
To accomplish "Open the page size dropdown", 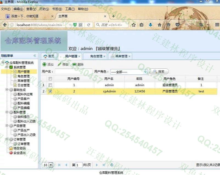I will pos(51,165).
